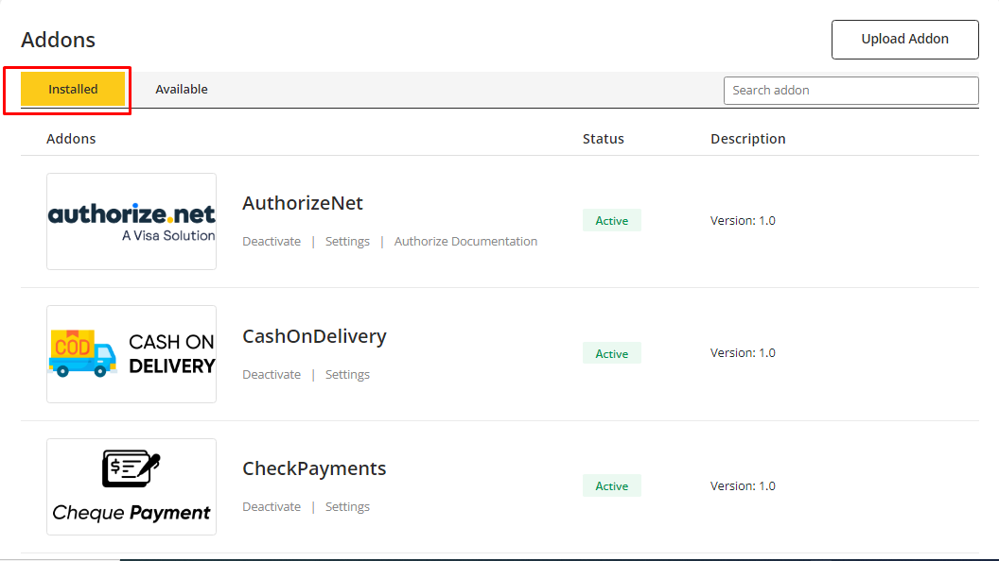Image resolution: width=999 pixels, height=561 pixels.
Task: Deactivate the AuthorizeNet addon
Action: tap(272, 242)
